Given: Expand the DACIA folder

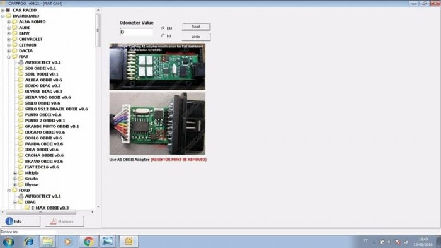Looking at the screenshot, I should 9,51.
